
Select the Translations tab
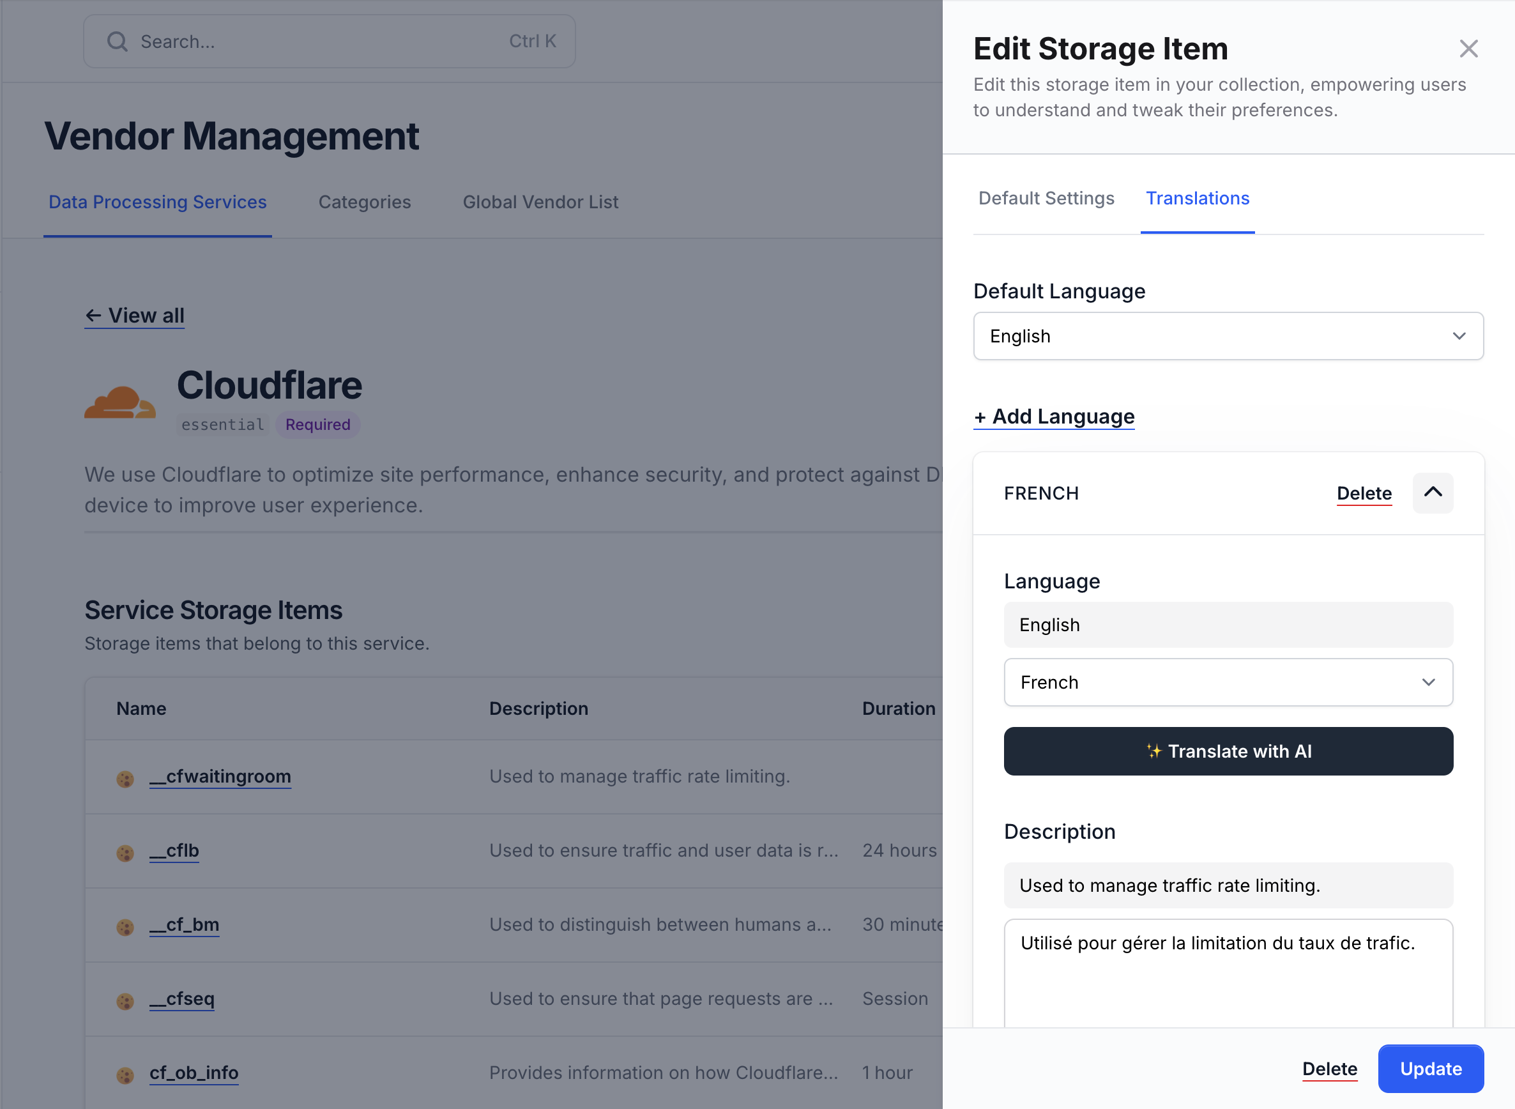[1197, 198]
